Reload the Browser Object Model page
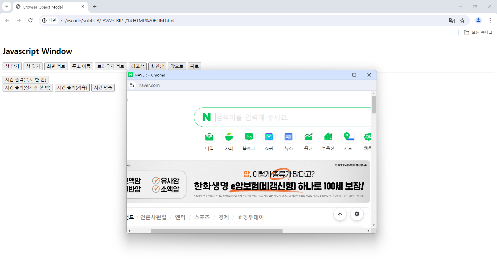 (31, 20)
